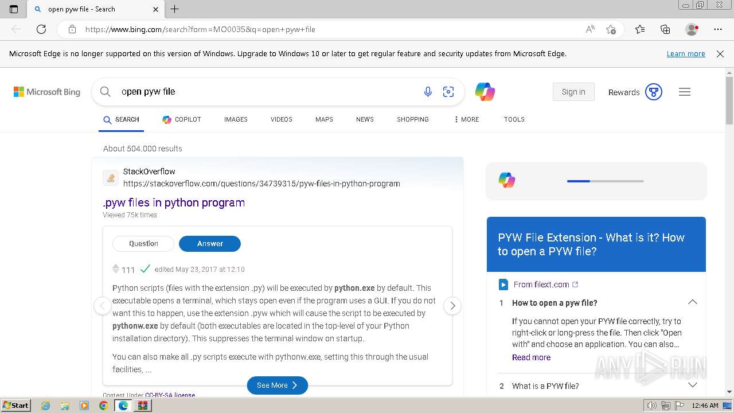Launch Chrome from the taskbar
Viewport: 734px width, 413px height.
pyautogui.click(x=103, y=406)
